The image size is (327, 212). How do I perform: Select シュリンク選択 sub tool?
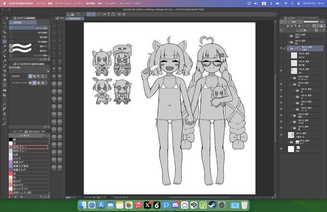(29, 55)
